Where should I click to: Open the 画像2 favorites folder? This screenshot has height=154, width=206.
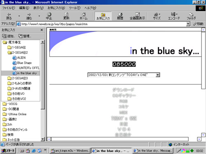pyautogui.click(x=9, y=119)
